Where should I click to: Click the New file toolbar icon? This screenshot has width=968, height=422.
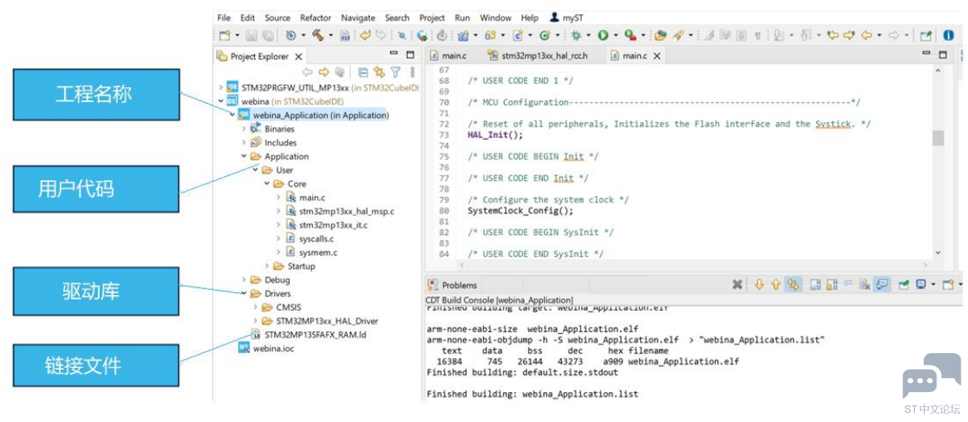click(x=225, y=36)
